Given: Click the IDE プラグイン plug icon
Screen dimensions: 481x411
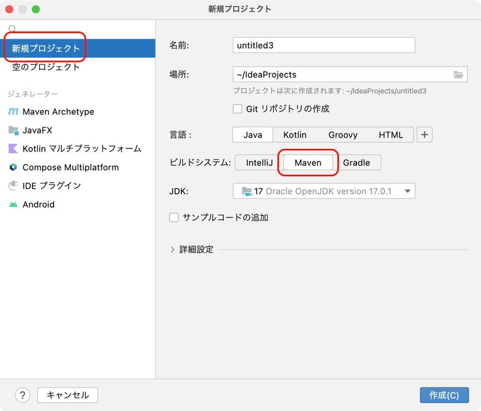Looking at the screenshot, I should [x=13, y=186].
